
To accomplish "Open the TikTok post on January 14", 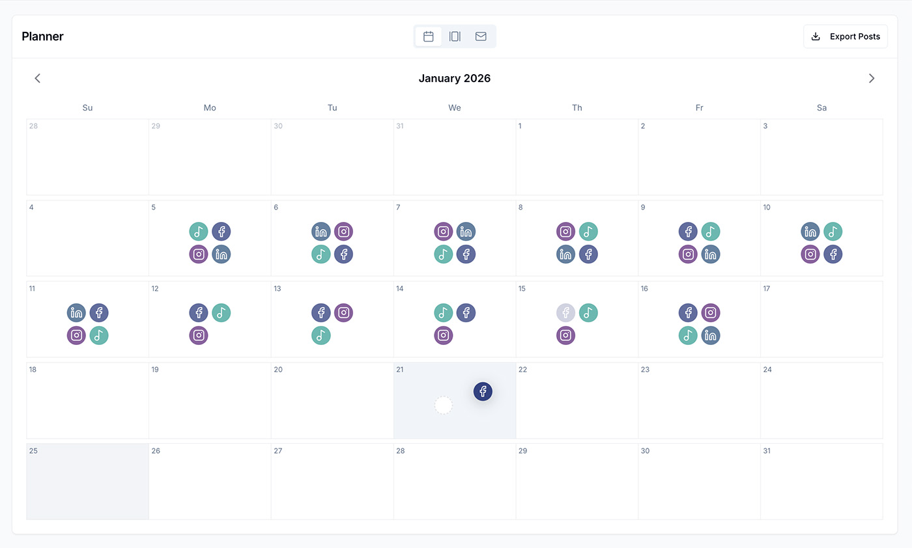I will pos(443,312).
